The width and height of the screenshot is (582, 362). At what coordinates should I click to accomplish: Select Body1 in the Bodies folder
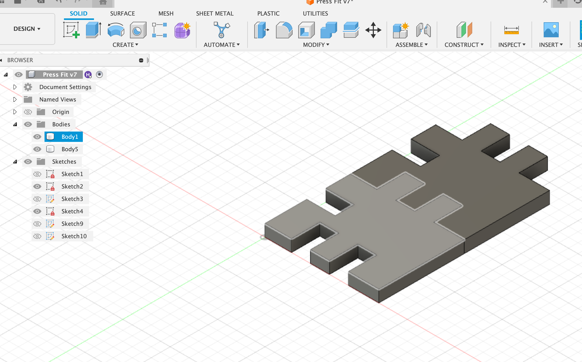point(69,136)
